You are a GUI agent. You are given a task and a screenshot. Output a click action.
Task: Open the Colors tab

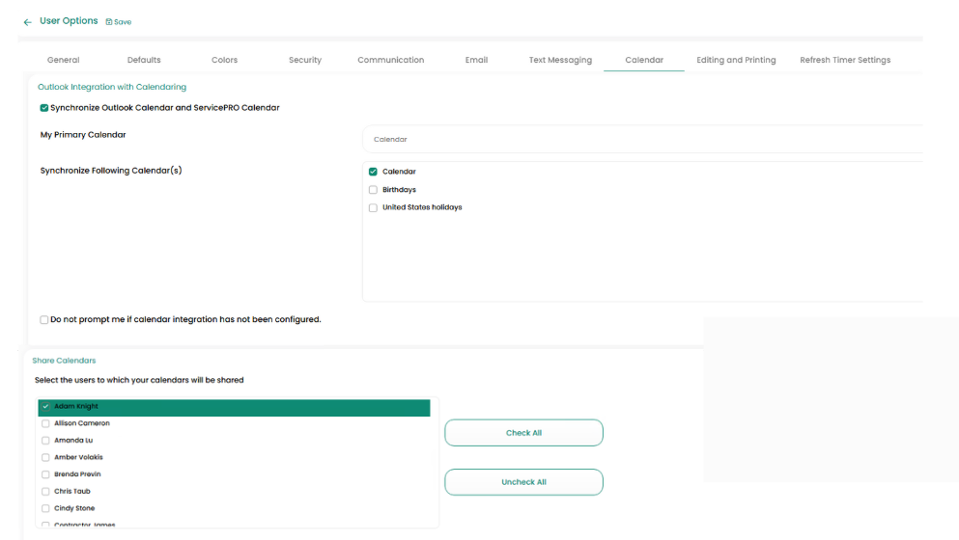tap(224, 60)
